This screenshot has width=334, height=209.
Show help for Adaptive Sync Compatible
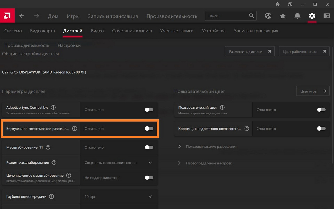[x=53, y=107]
